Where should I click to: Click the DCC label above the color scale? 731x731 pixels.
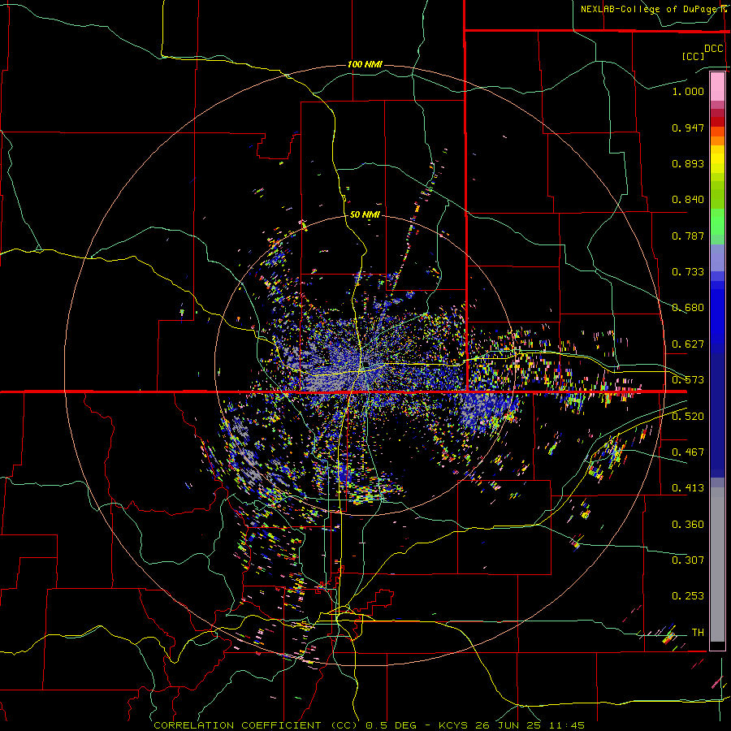tap(713, 49)
